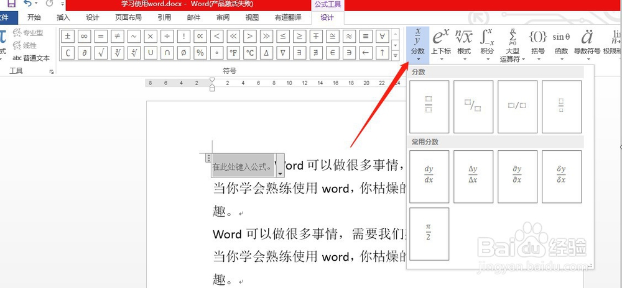Insert the cube root symbol
622x288 pixels.
click(x=117, y=53)
